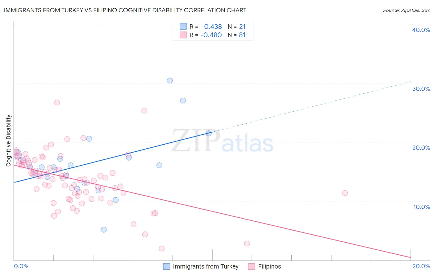
Task: Open the Source: ZipAtlas.com link
Action: click(407, 10)
